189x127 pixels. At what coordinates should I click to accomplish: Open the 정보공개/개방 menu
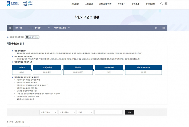coord(105,4)
